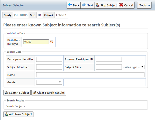Image resolution: width=155 pixels, height=120 pixels.
Task: Click the Skip Subject person icon
Action: click(98, 5)
